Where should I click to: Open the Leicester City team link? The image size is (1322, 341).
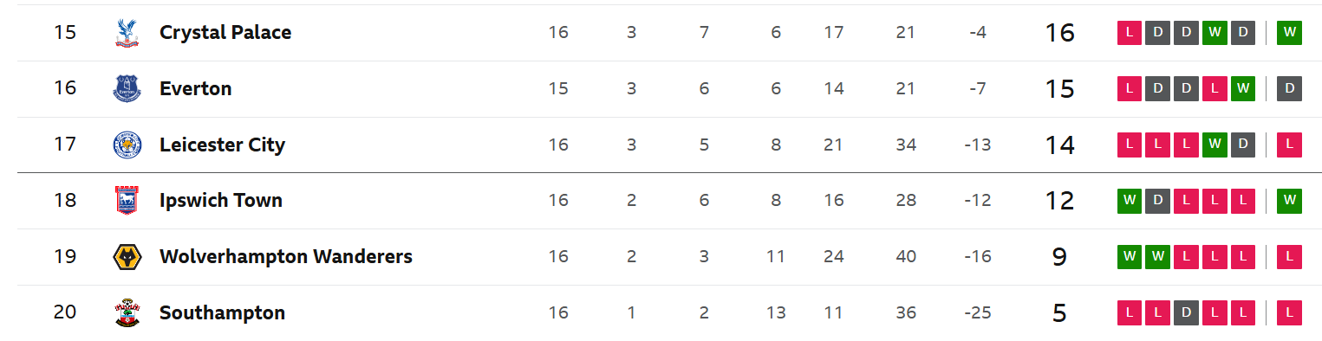222,145
